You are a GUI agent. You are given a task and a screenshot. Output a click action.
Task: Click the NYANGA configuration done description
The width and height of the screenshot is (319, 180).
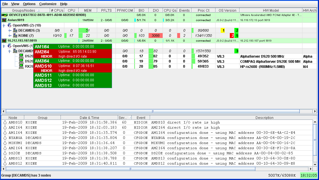(x=223, y=137)
